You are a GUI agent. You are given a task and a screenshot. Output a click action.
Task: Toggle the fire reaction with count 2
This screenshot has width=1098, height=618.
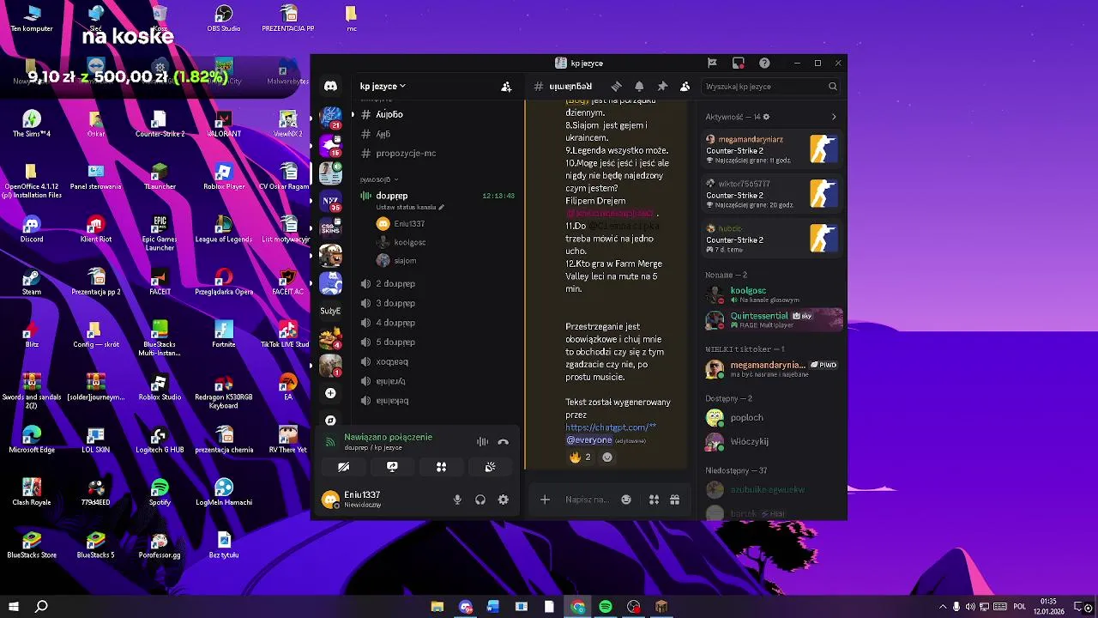[x=581, y=457]
